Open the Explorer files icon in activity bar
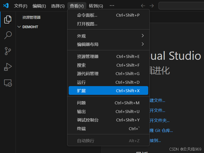This screenshot has height=153, width=204. pos(8,19)
